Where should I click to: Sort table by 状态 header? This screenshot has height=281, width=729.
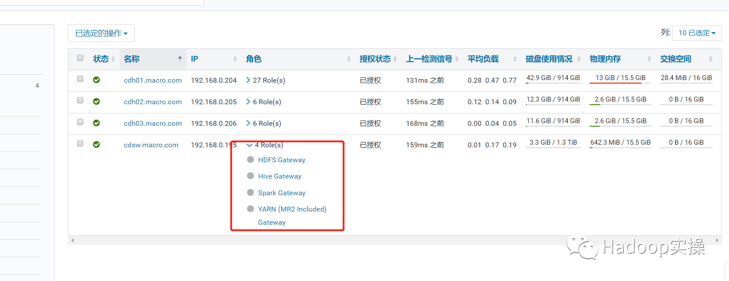point(100,59)
